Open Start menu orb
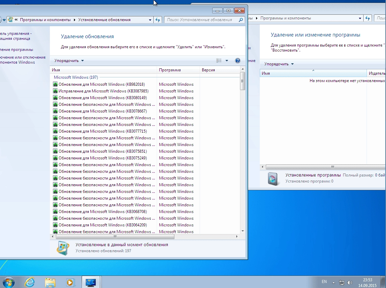The image size is (386, 288). [x=8, y=282]
